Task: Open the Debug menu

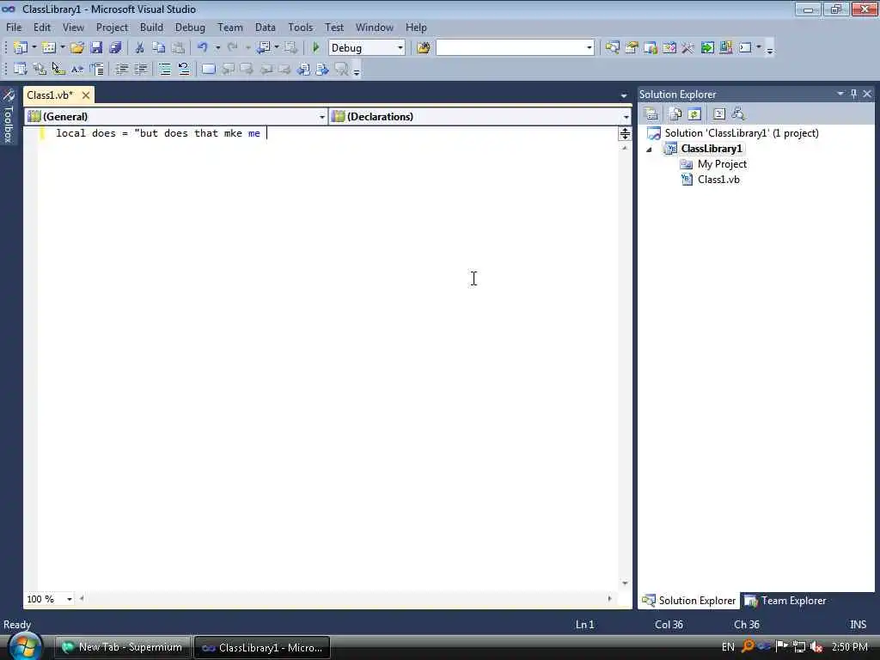Action: tap(190, 27)
